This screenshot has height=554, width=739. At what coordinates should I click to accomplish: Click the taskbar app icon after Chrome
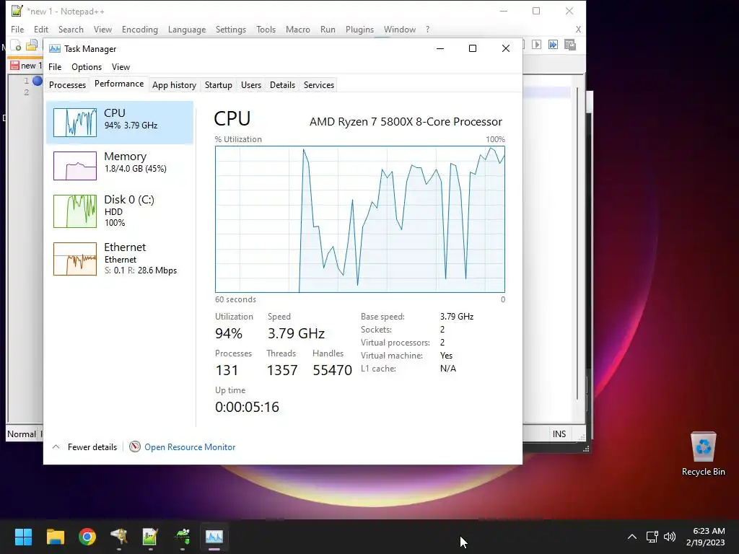point(119,537)
